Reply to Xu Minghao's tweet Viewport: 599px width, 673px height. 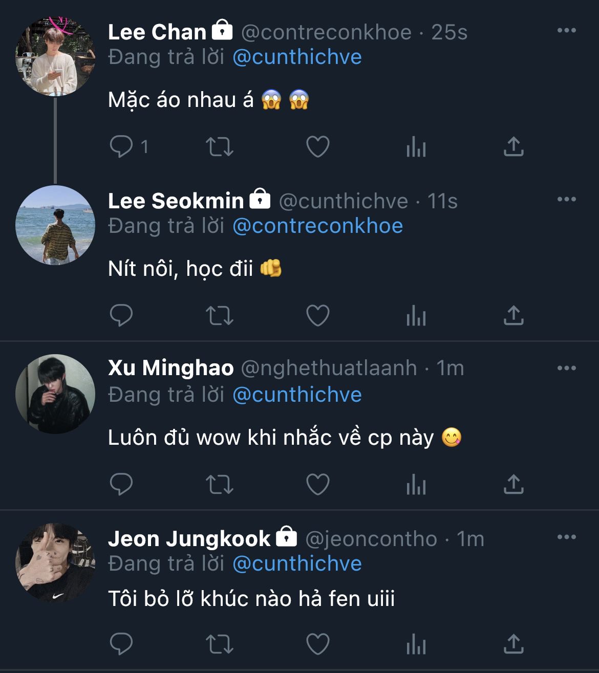pyautogui.click(x=121, y=484)
